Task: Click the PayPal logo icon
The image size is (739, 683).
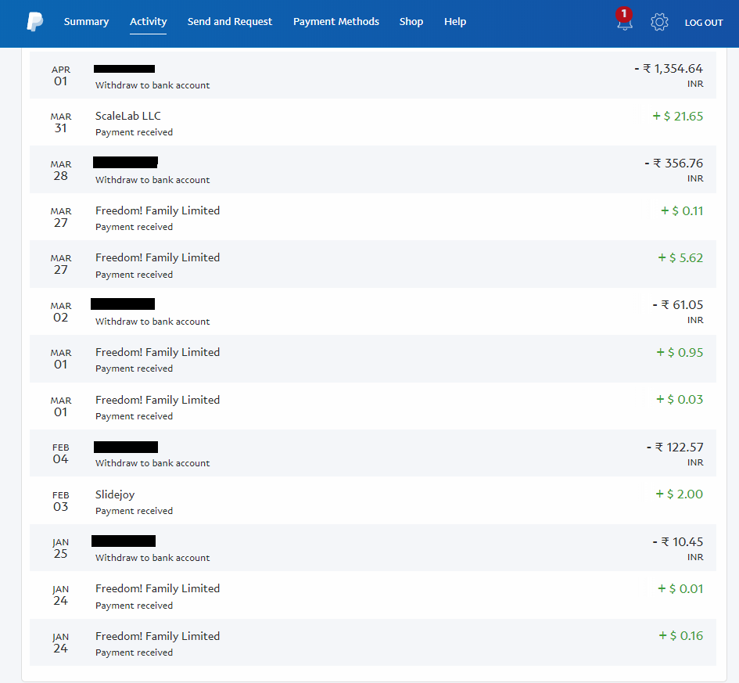Action: click(35, 22)
